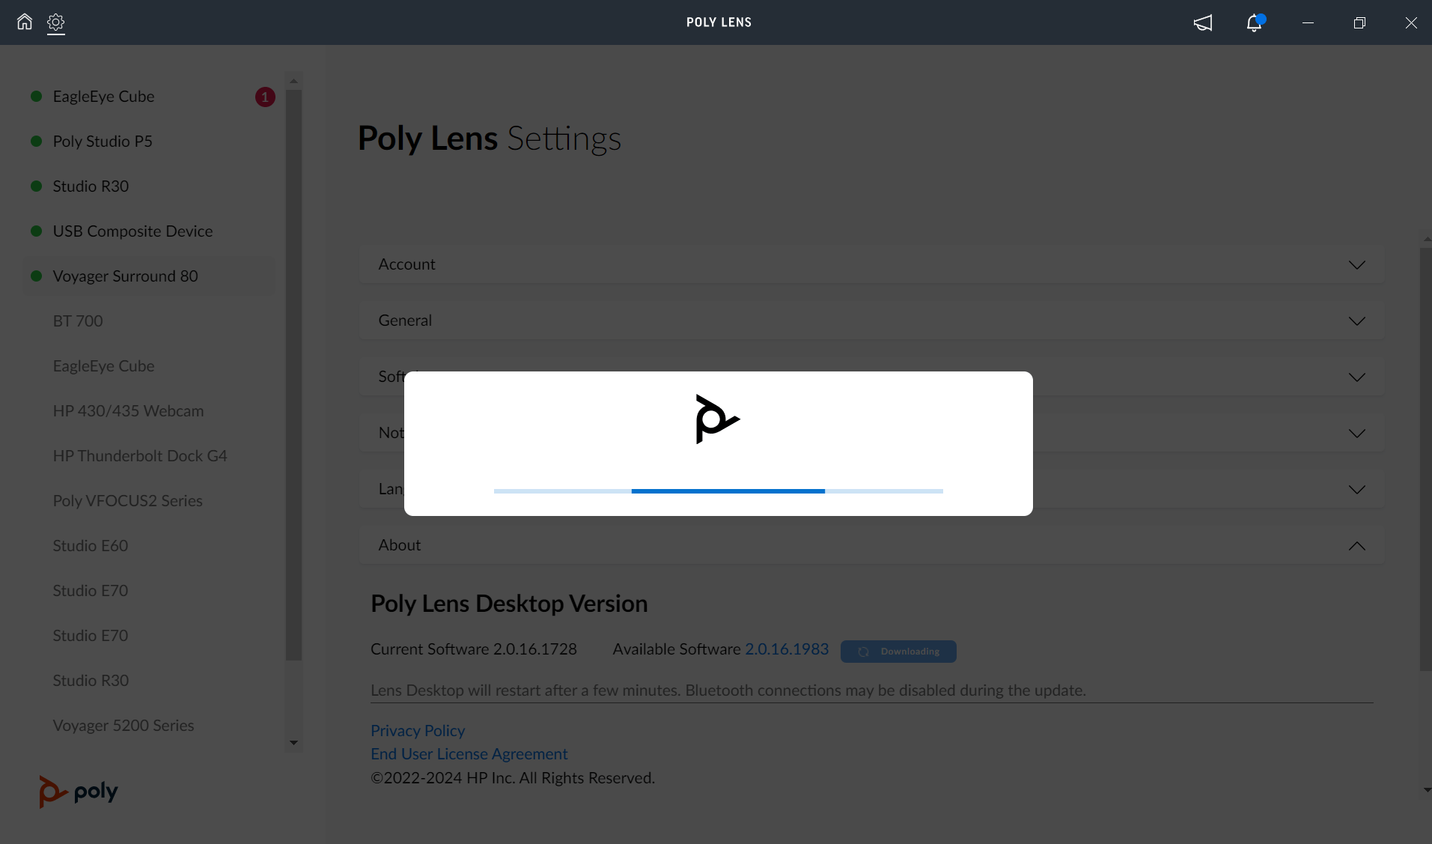Click the Downloading button
This screenshot has width=1432, height=844.
898,652
